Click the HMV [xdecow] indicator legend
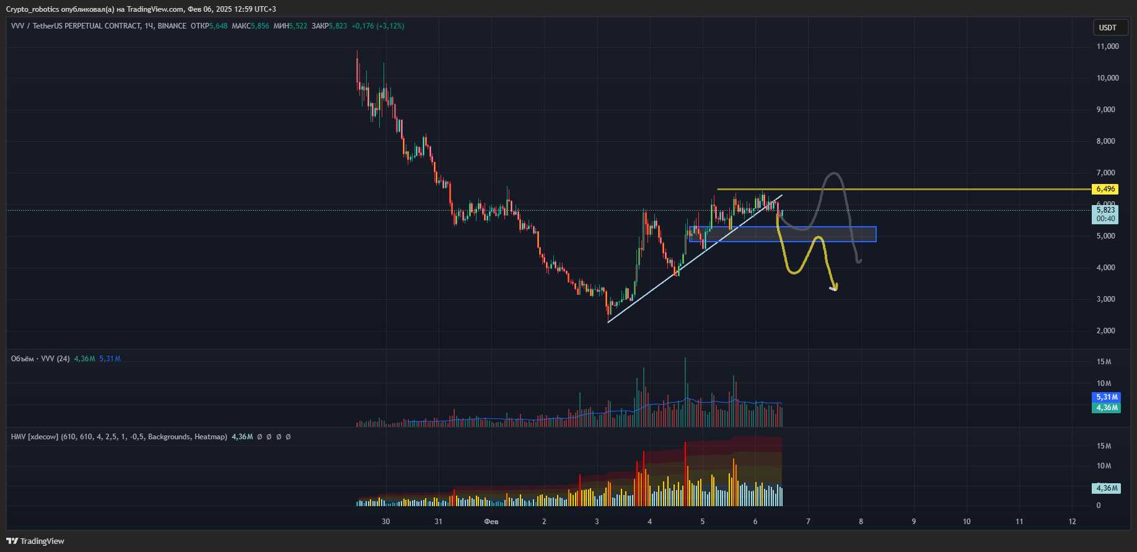The height and width of the screenshot is (552, 1137). pyautogui.click(x=119, y=437)
